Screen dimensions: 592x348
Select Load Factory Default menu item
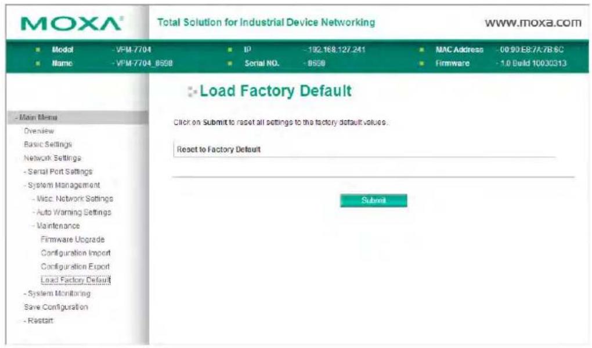click(x=75, y=280)
